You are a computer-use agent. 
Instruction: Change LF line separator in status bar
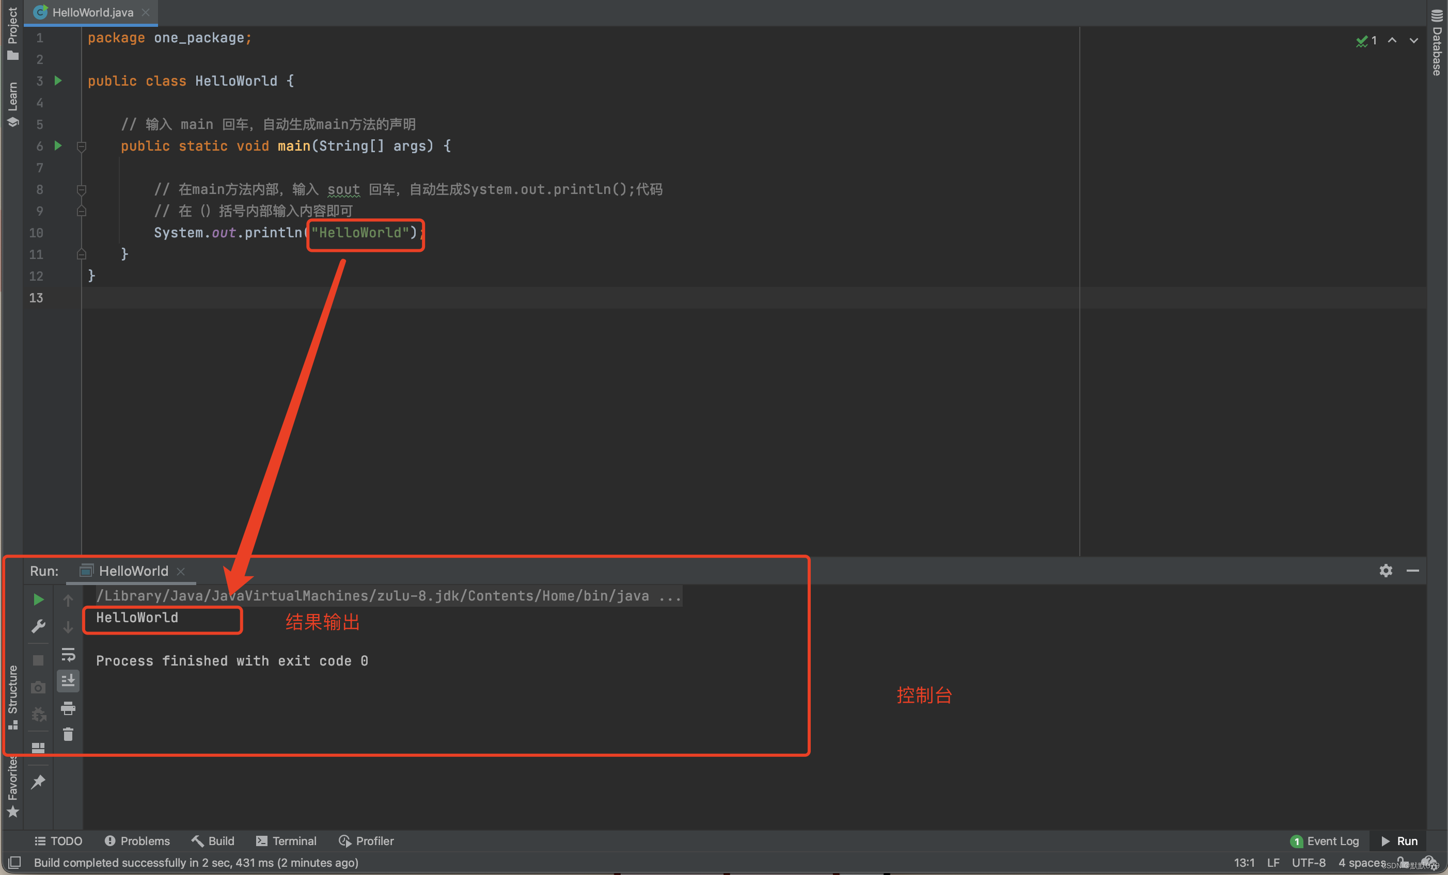coord(1273,862)
